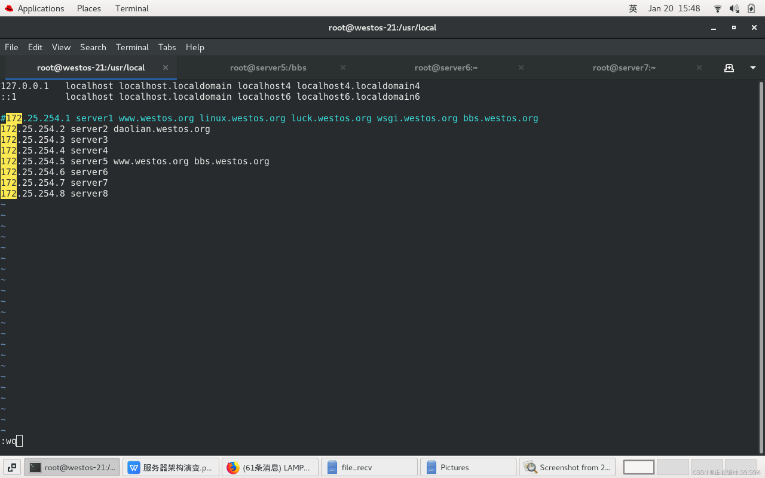This screenshot has height=478, width=765.
Task: Open the Screenshot image viewer from taskbar
Action: 568,467
